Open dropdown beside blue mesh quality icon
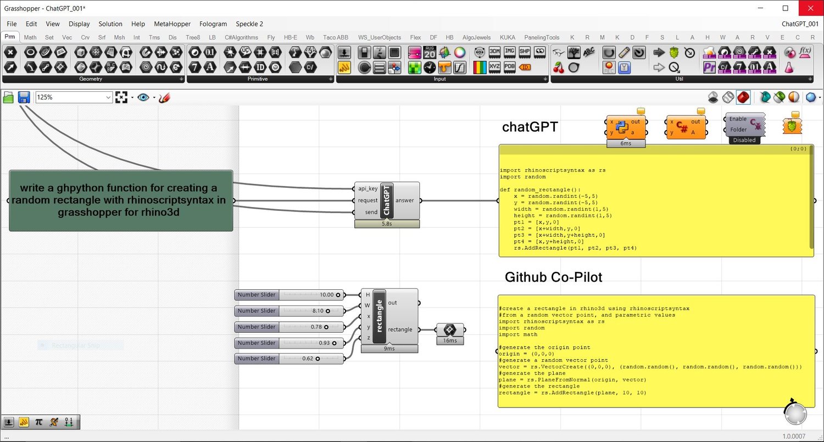 pyautogui.click(x=820, y=97)
